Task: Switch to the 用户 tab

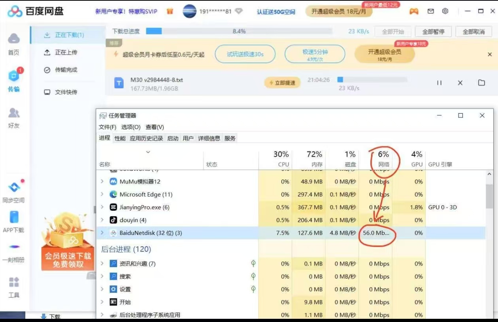Action: pos(189,138)
